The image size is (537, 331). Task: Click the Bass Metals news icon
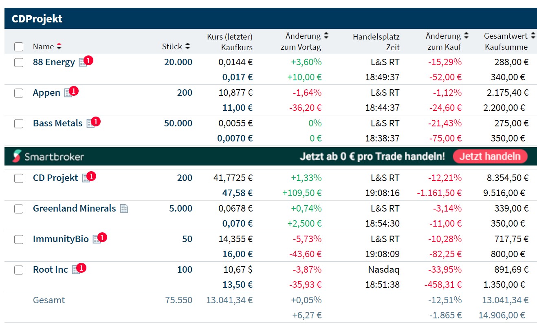tap(90, 124)
